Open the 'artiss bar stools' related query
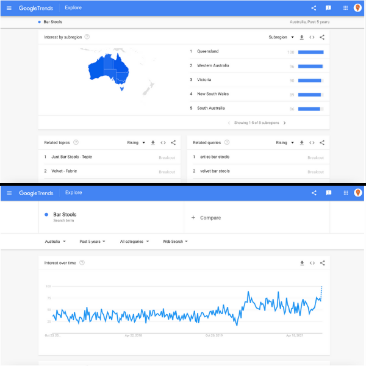 pos(215,157)
